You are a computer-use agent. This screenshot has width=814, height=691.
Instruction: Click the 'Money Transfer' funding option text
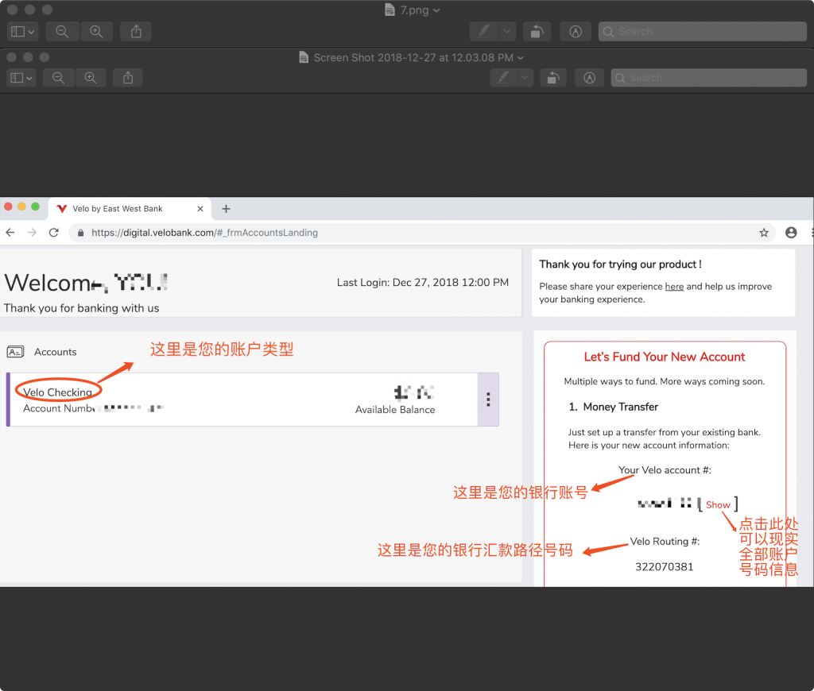tap(620, 407)
